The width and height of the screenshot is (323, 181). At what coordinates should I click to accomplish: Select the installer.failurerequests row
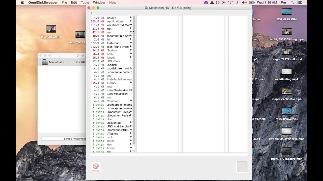tap(111, 79)
